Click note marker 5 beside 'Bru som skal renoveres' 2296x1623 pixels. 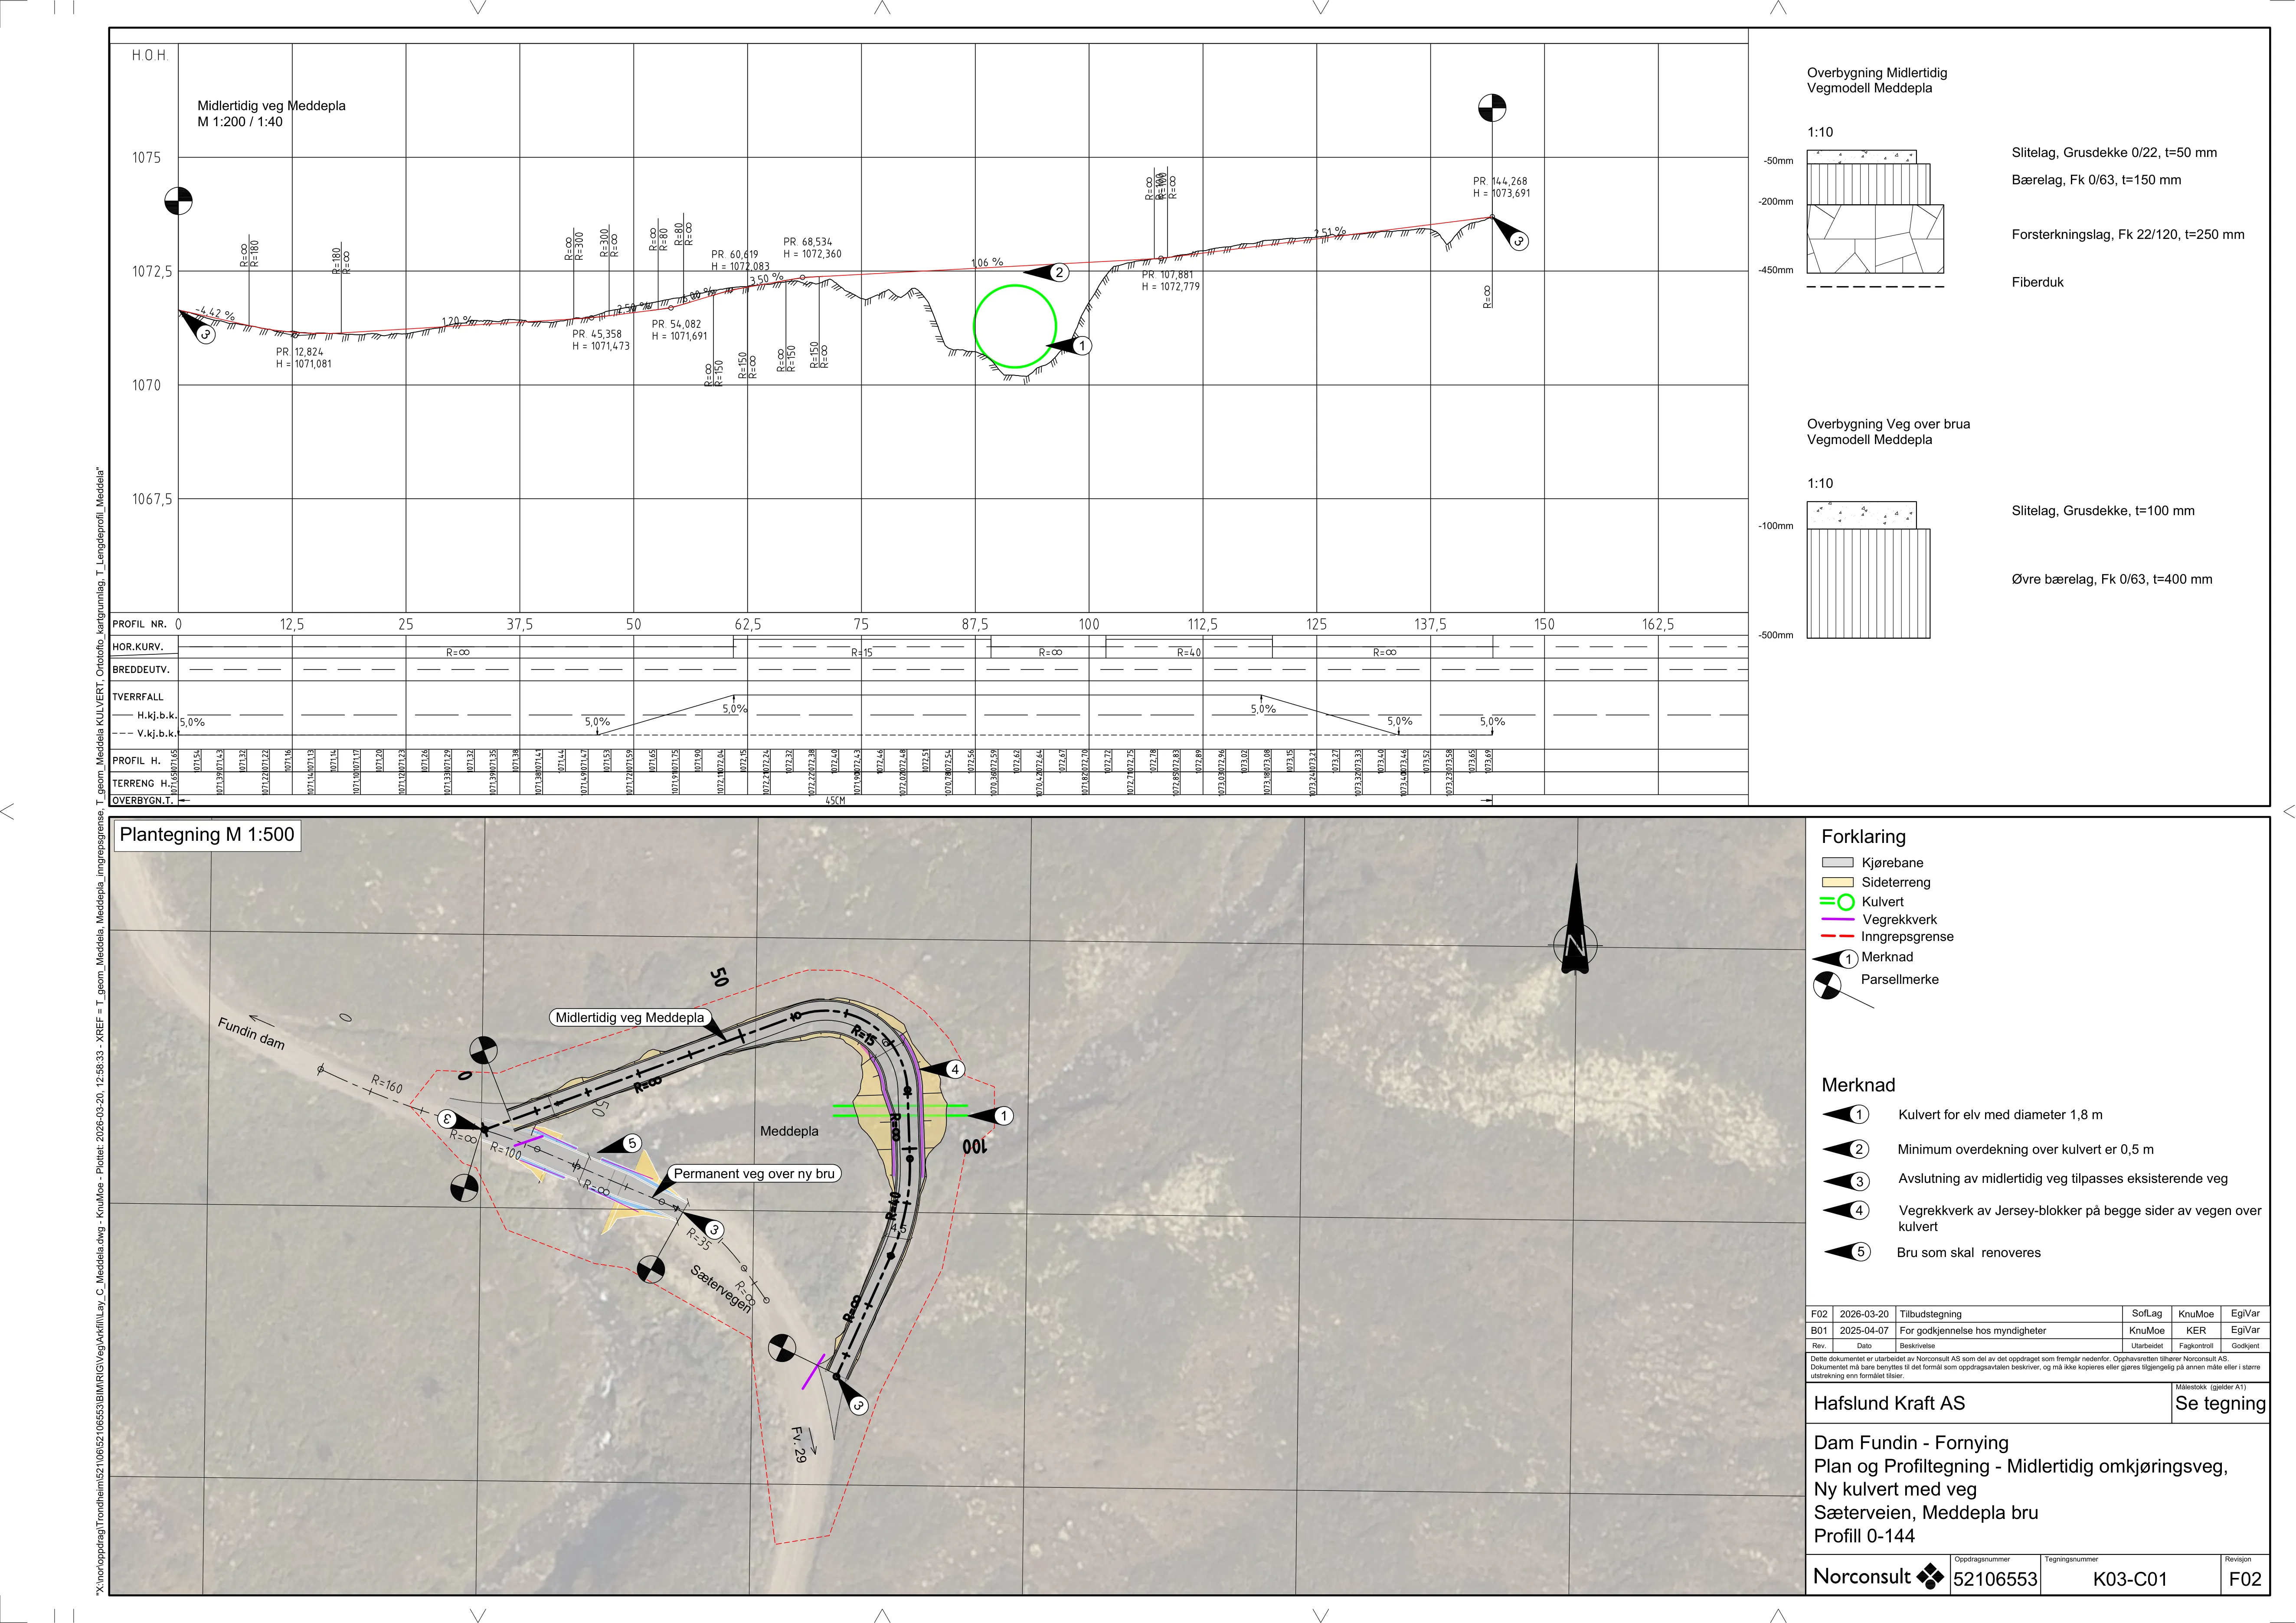pos(1846,1252)
